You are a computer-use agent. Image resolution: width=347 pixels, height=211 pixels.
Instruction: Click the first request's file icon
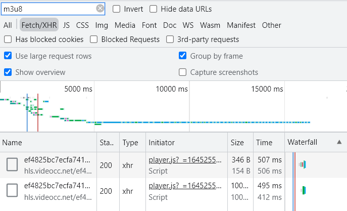12,164
